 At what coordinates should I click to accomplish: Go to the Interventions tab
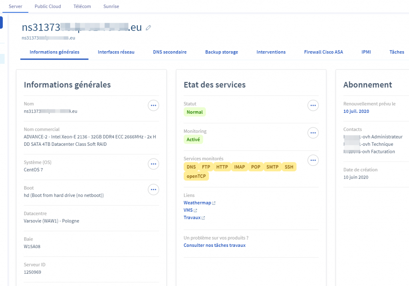tap(271, 52)
